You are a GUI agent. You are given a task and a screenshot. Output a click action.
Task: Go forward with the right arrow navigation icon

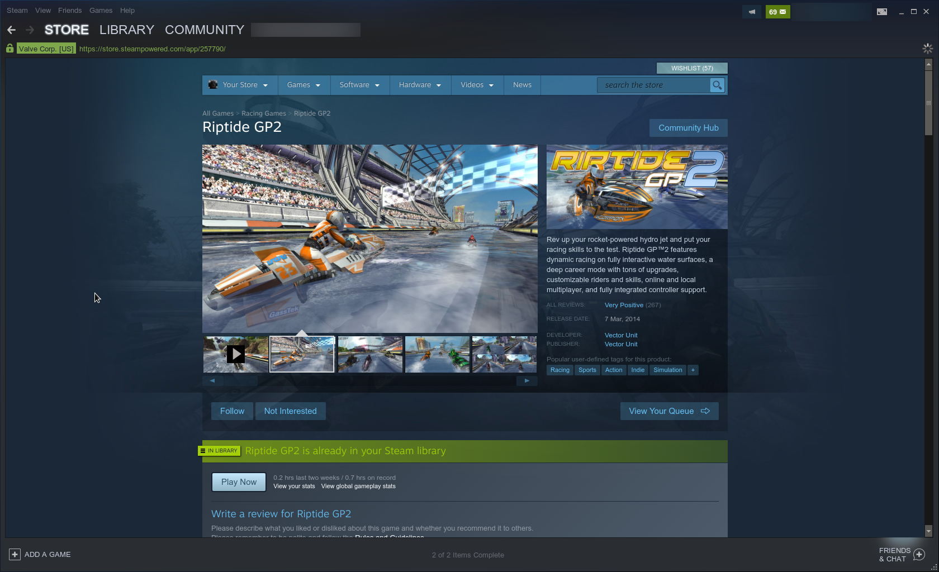(30, 30)
